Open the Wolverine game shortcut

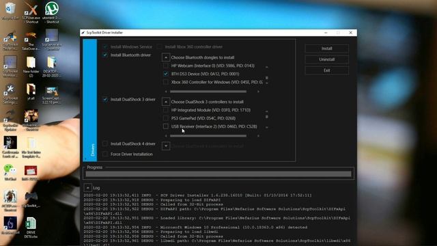coord(31,120)
